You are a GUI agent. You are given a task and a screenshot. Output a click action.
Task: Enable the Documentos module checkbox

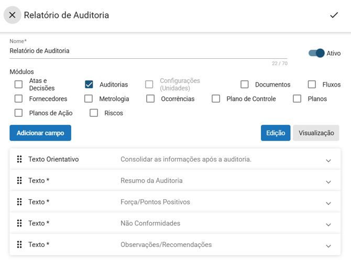coord(245,84)
